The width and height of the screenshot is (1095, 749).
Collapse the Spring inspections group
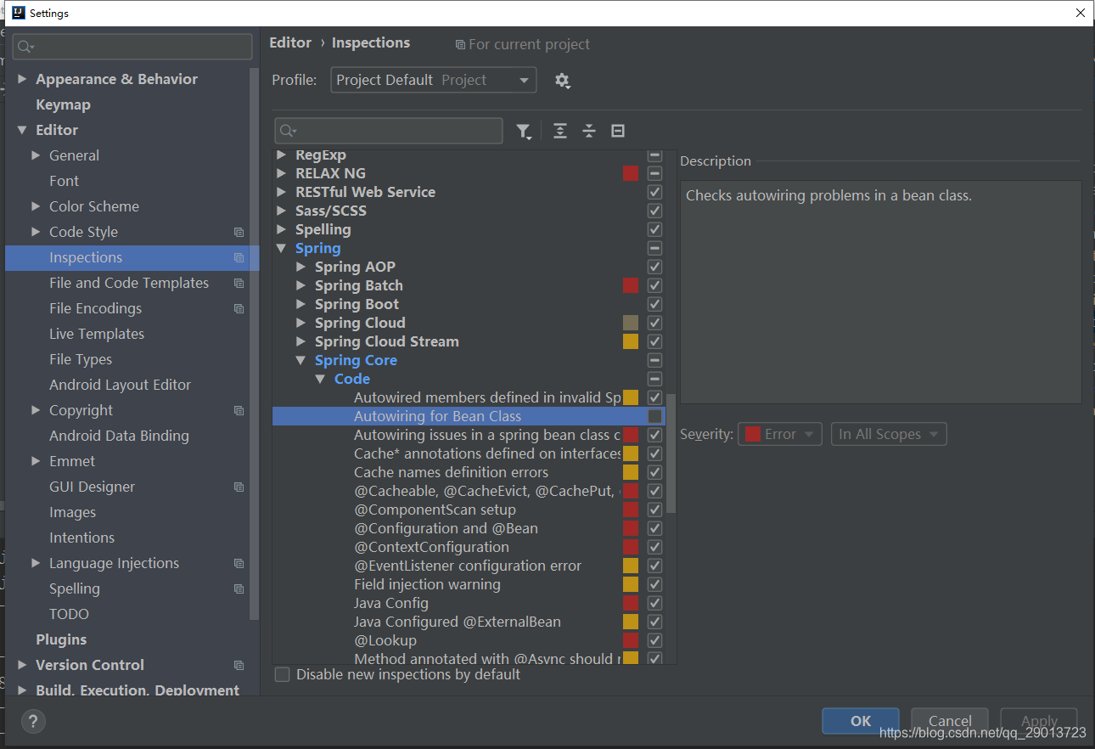(281, 248)
